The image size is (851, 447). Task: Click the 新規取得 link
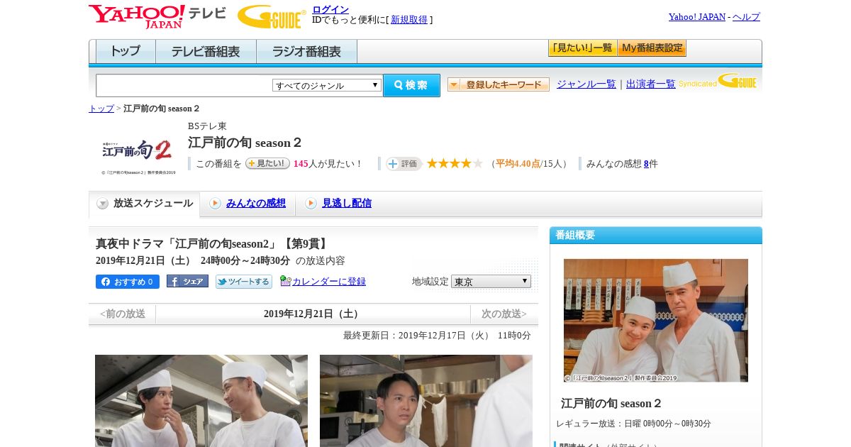coord(409,20)
